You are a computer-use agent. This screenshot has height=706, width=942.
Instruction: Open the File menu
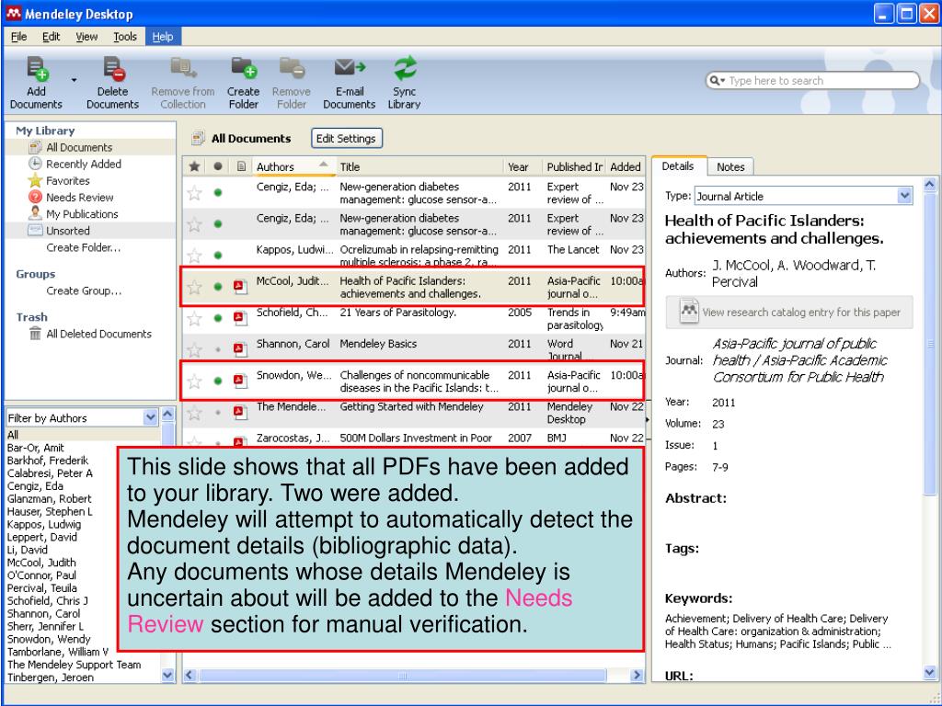(x=19, y=37)
